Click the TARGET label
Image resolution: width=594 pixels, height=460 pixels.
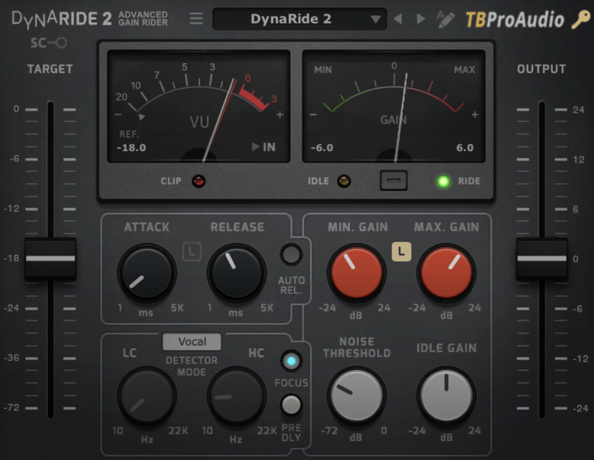pos(50,69)
